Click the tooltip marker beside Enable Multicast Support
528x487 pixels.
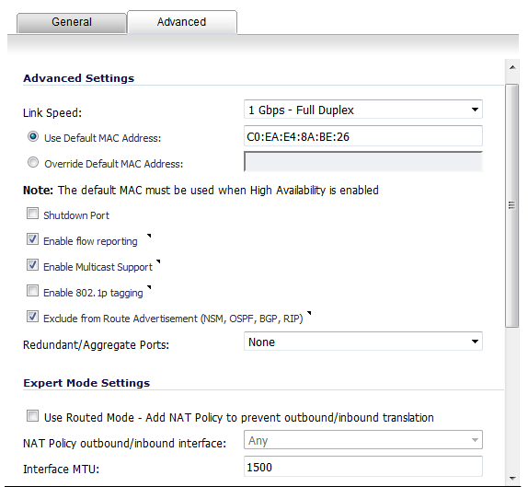click(158, 261)
